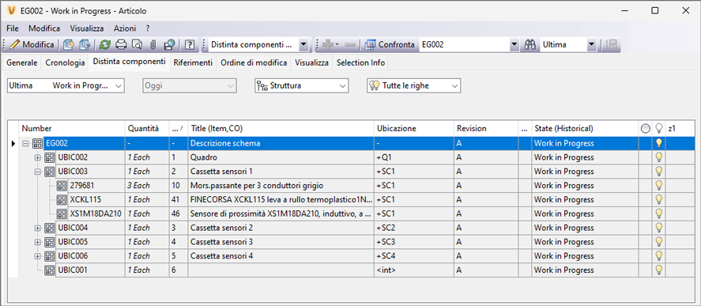Toggle the light bulb on UBIC006 row
701x306 pixels.
click(658, 256)
